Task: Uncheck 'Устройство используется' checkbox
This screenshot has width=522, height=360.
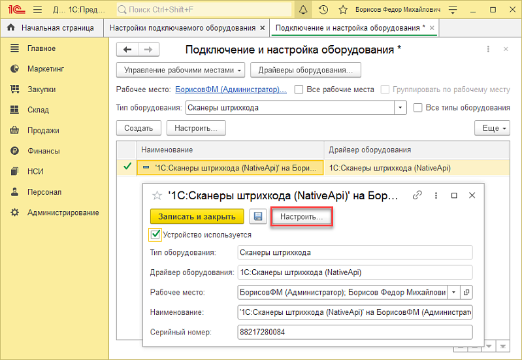Action: [x=155, y=235]
